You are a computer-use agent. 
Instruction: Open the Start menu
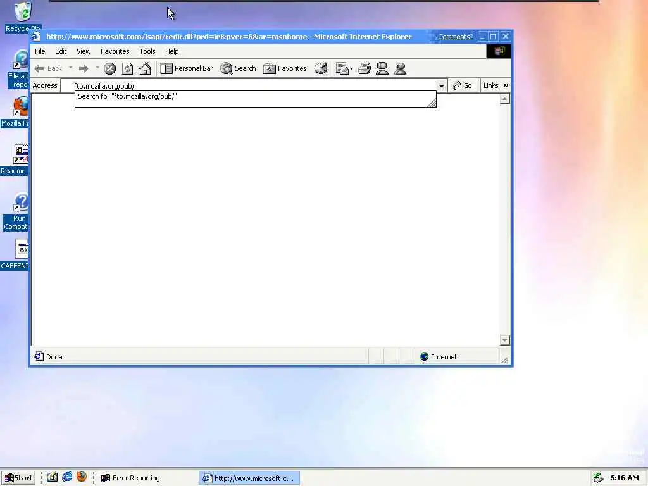coord(18,478)
